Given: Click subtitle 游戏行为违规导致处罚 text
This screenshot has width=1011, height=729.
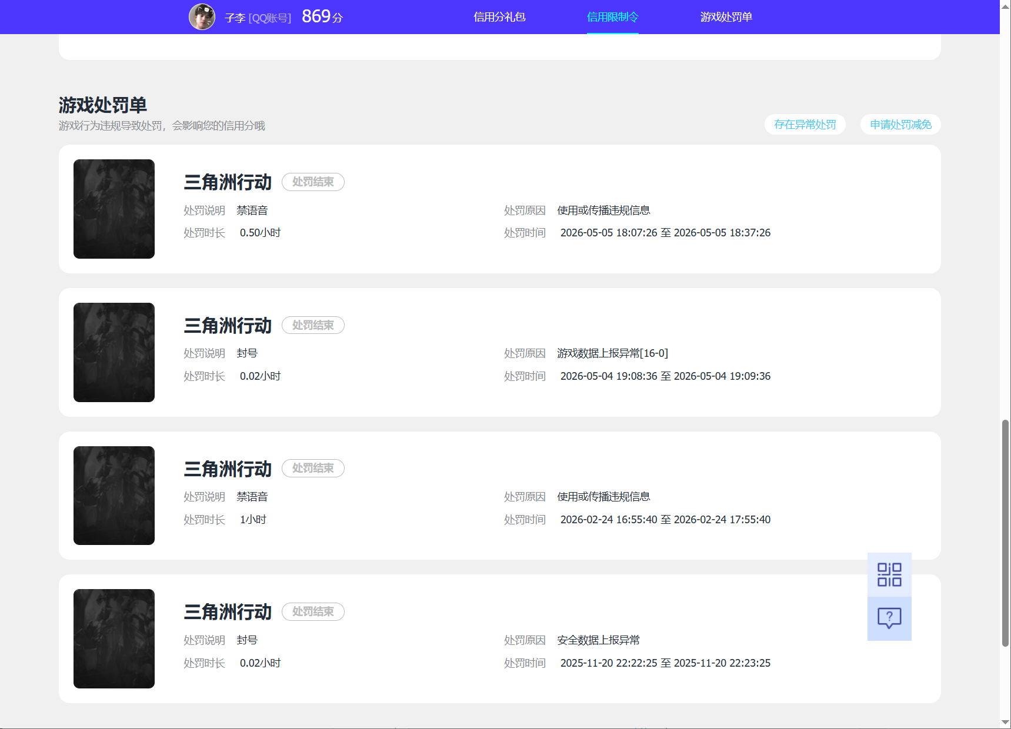Looking at the screenshot, I should click(x=162, y=126).
